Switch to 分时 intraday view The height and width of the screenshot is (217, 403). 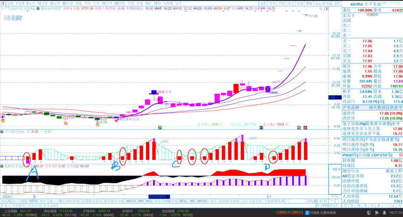coord(10,3)
